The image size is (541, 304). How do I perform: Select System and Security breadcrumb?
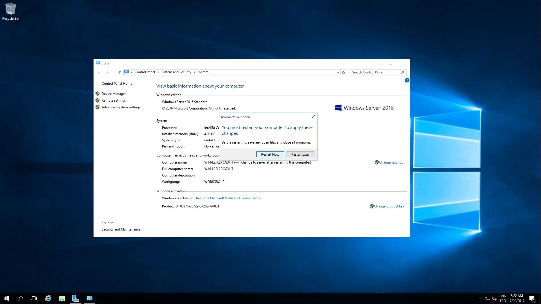pos(176,72)
